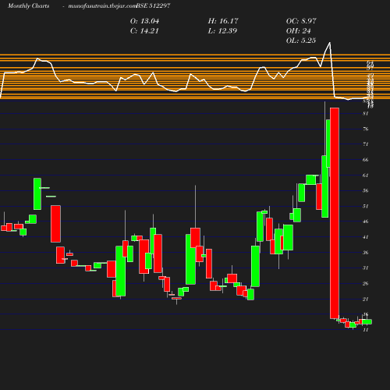This screenshot has width=390, height=390.
Task: Click the price axis label 51
Action: click(366, 206)
